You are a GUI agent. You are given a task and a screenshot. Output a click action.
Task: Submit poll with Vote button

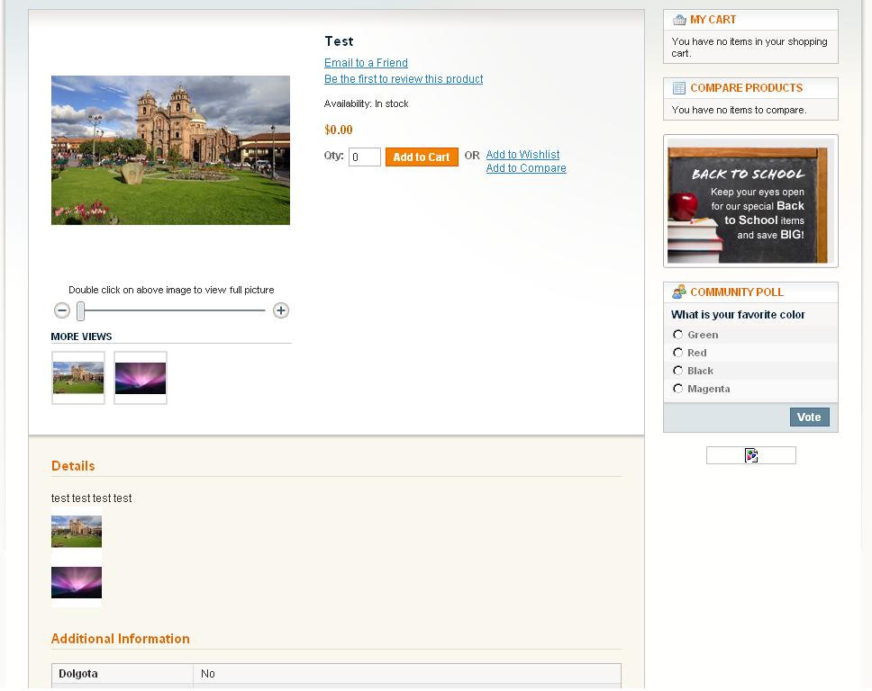pyautogui.click(x=809, y=417)
